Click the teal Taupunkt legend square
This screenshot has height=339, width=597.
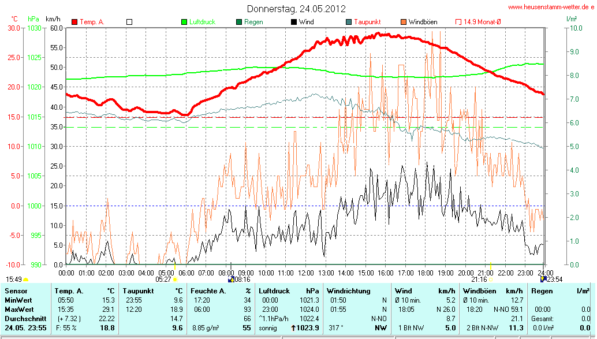[349, 22]
